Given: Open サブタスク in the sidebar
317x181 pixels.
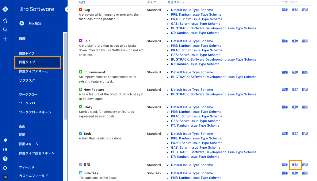Looking at the screenshot, I should coord(27,80).
